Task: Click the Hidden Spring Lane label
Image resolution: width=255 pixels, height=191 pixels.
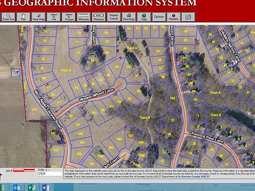Action: pyautogui.click(x=231, y=46)
